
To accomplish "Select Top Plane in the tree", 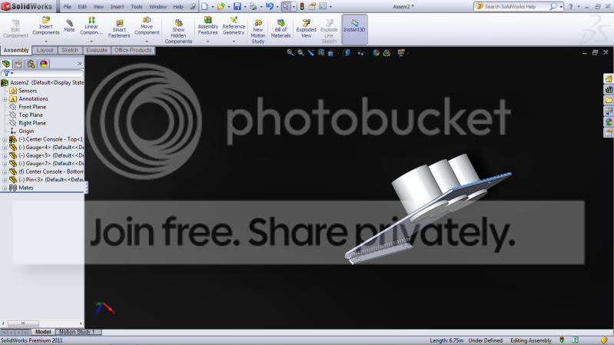I will [31, 115].
